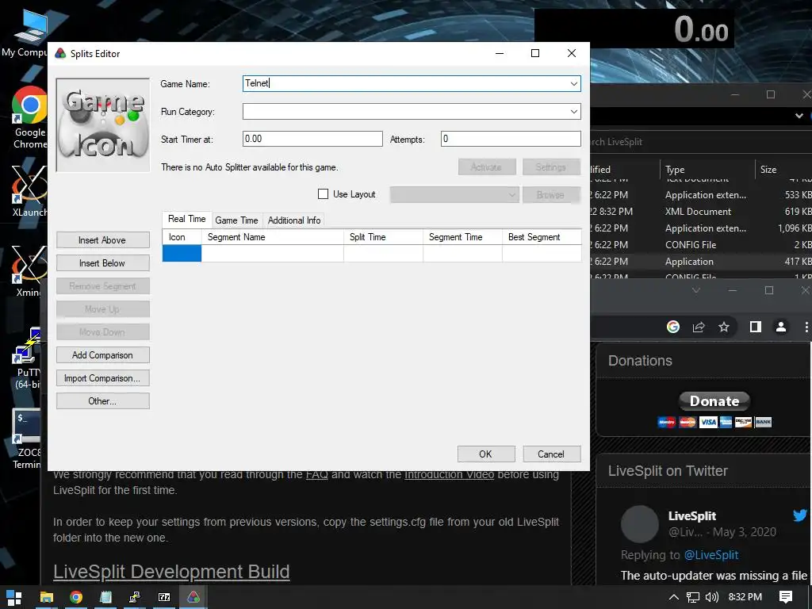Click the network tray icon
Image resolution: width=812 pixels, height=609 pixels.
693,597
